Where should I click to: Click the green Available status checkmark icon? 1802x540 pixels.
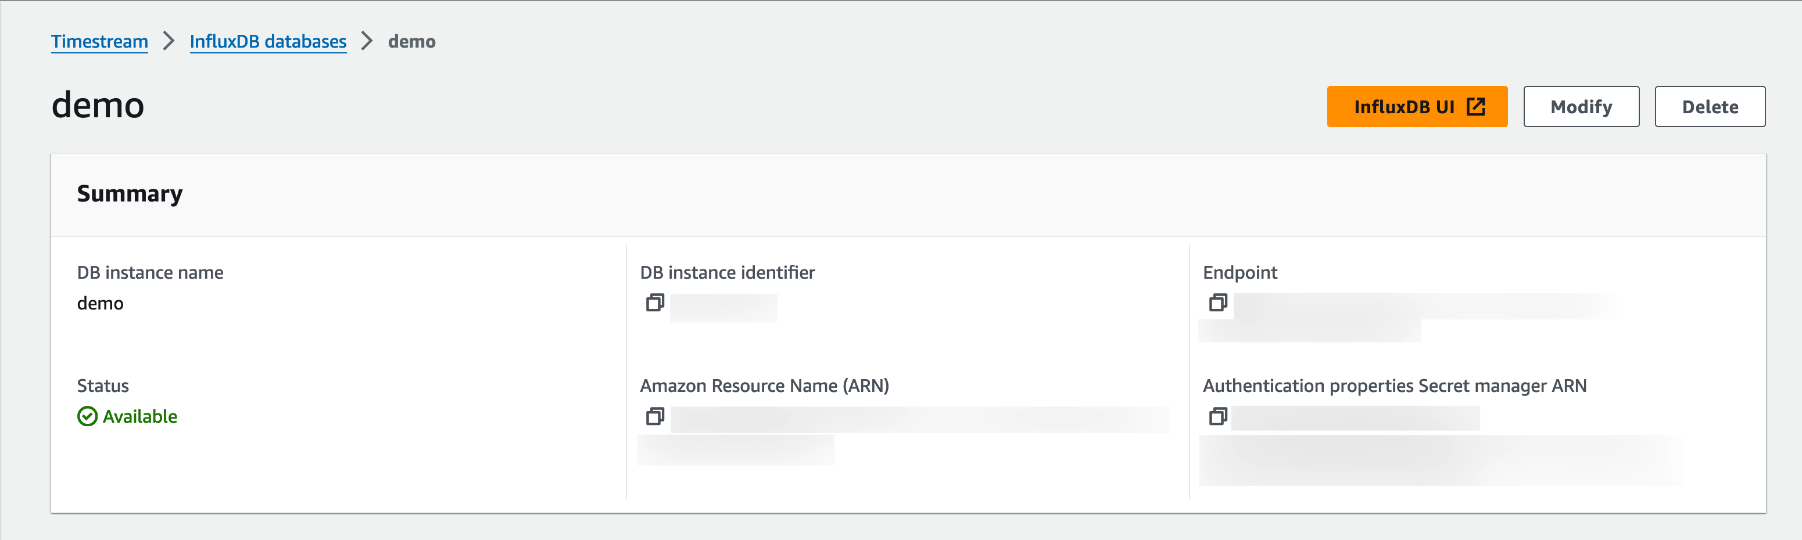(87, 417)
